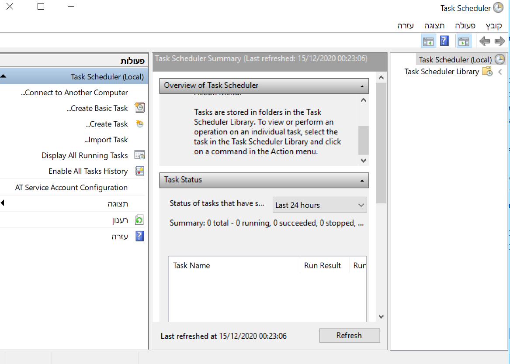Screen dimensions: 510x364
Task: Click the Display All Running Tasks icon
Action: 139,155
